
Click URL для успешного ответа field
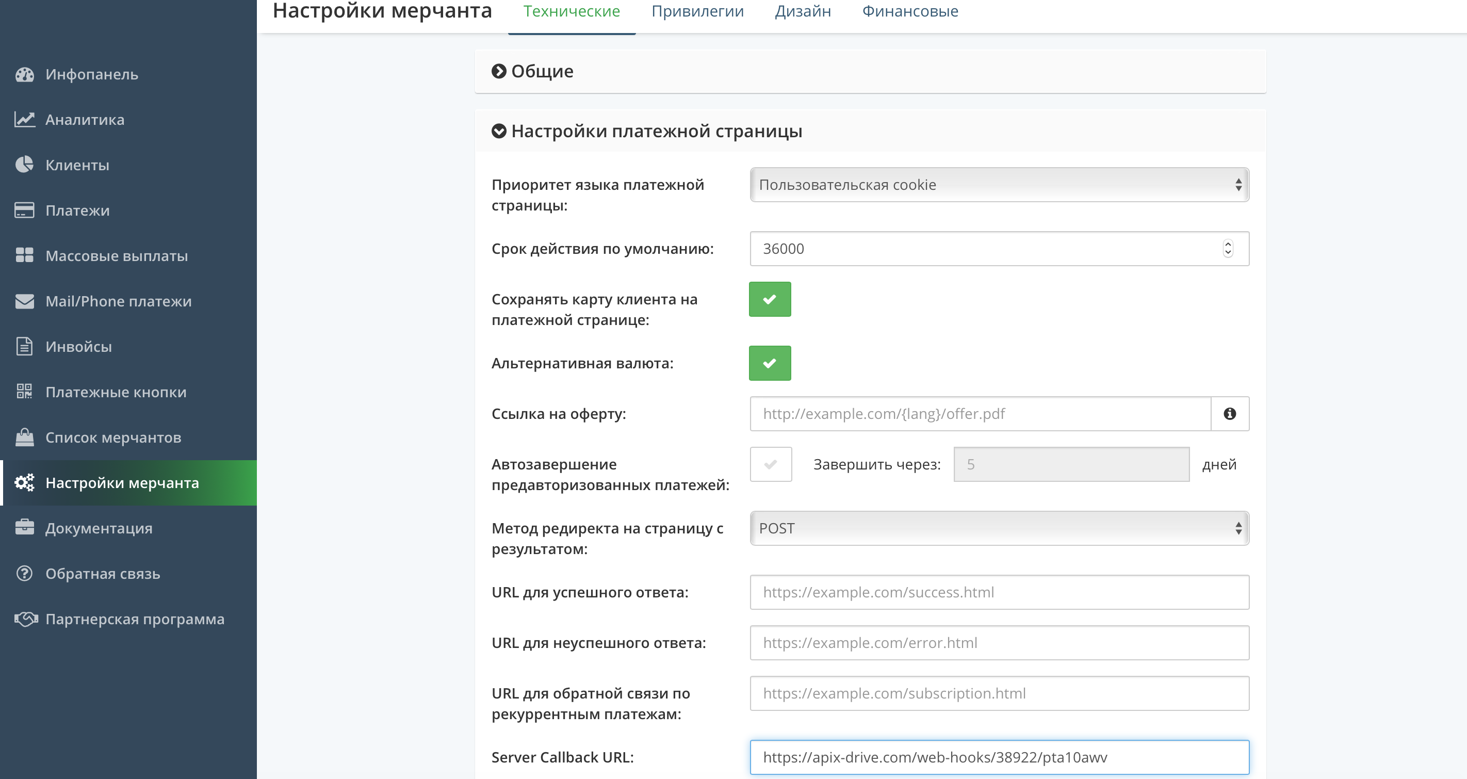coord(1000,592)
